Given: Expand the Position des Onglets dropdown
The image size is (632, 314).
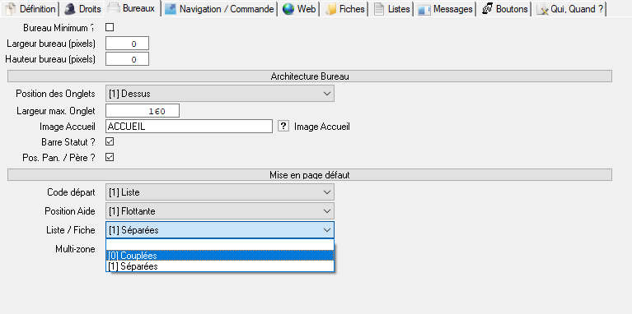Looking at the screenshot, I should pos(220,94).
